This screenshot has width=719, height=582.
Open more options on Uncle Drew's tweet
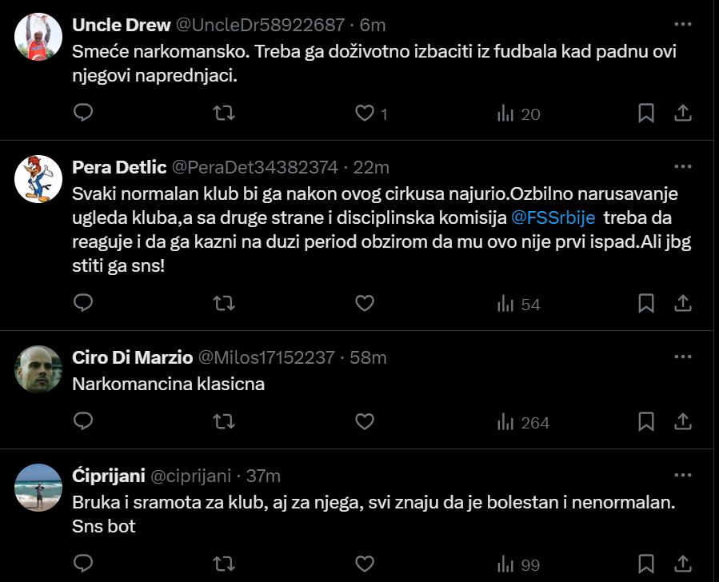pos(682,24)
